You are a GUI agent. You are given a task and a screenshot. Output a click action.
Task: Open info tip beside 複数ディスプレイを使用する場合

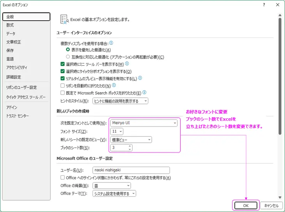tap(111, 43)
